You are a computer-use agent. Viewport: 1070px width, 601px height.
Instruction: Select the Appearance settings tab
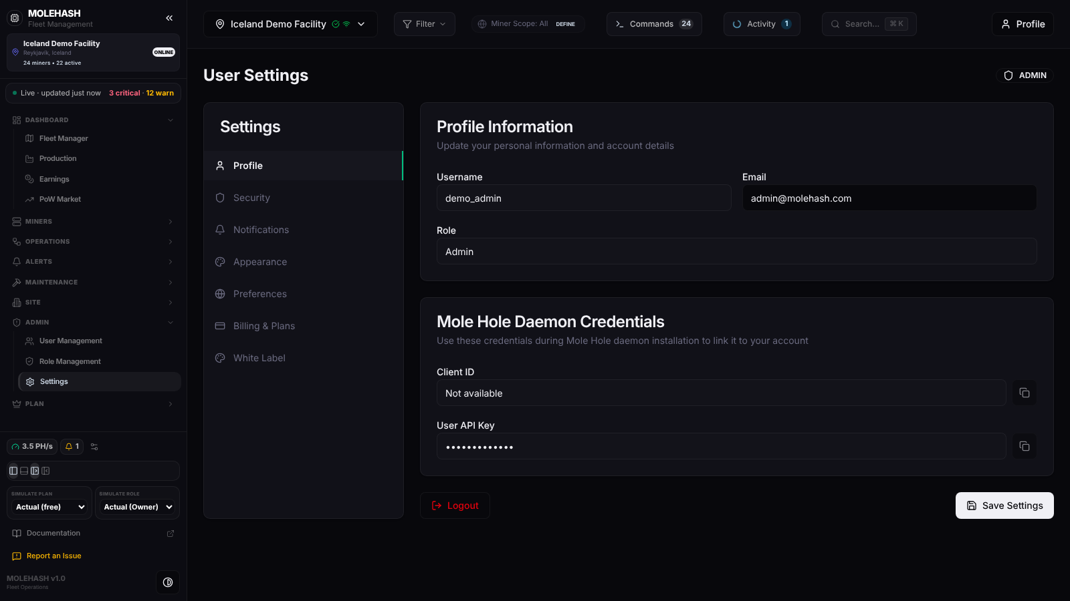(304, 262)
